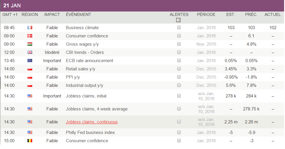Image resolution: width=285 pixels, height=149 pixels.
Task: Click the Danish flag beside Consumer confidence
Action: [x=30, y=36]
